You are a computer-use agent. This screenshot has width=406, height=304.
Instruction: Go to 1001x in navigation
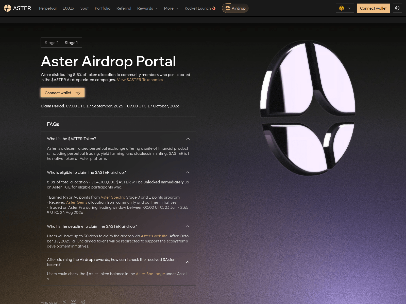(68, 8)
